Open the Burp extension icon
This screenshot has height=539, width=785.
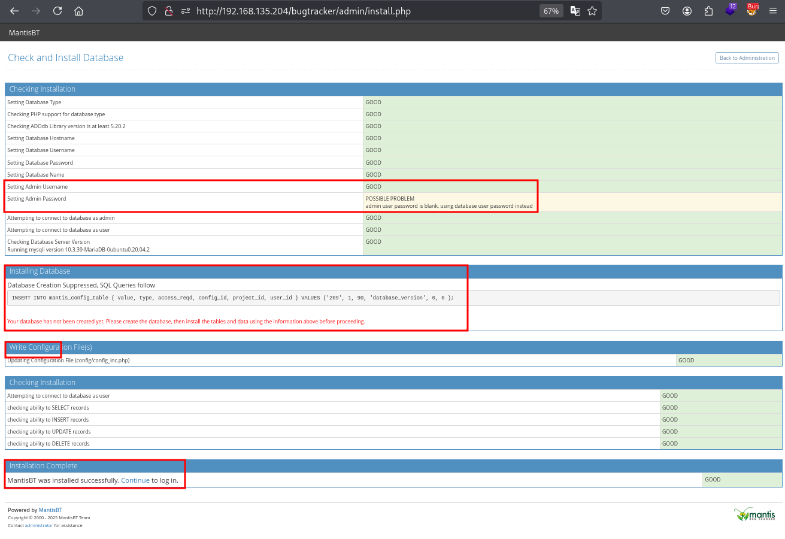click(752, 10)
